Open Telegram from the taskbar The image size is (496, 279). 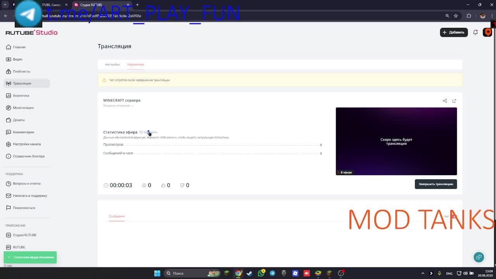point(272,273)
